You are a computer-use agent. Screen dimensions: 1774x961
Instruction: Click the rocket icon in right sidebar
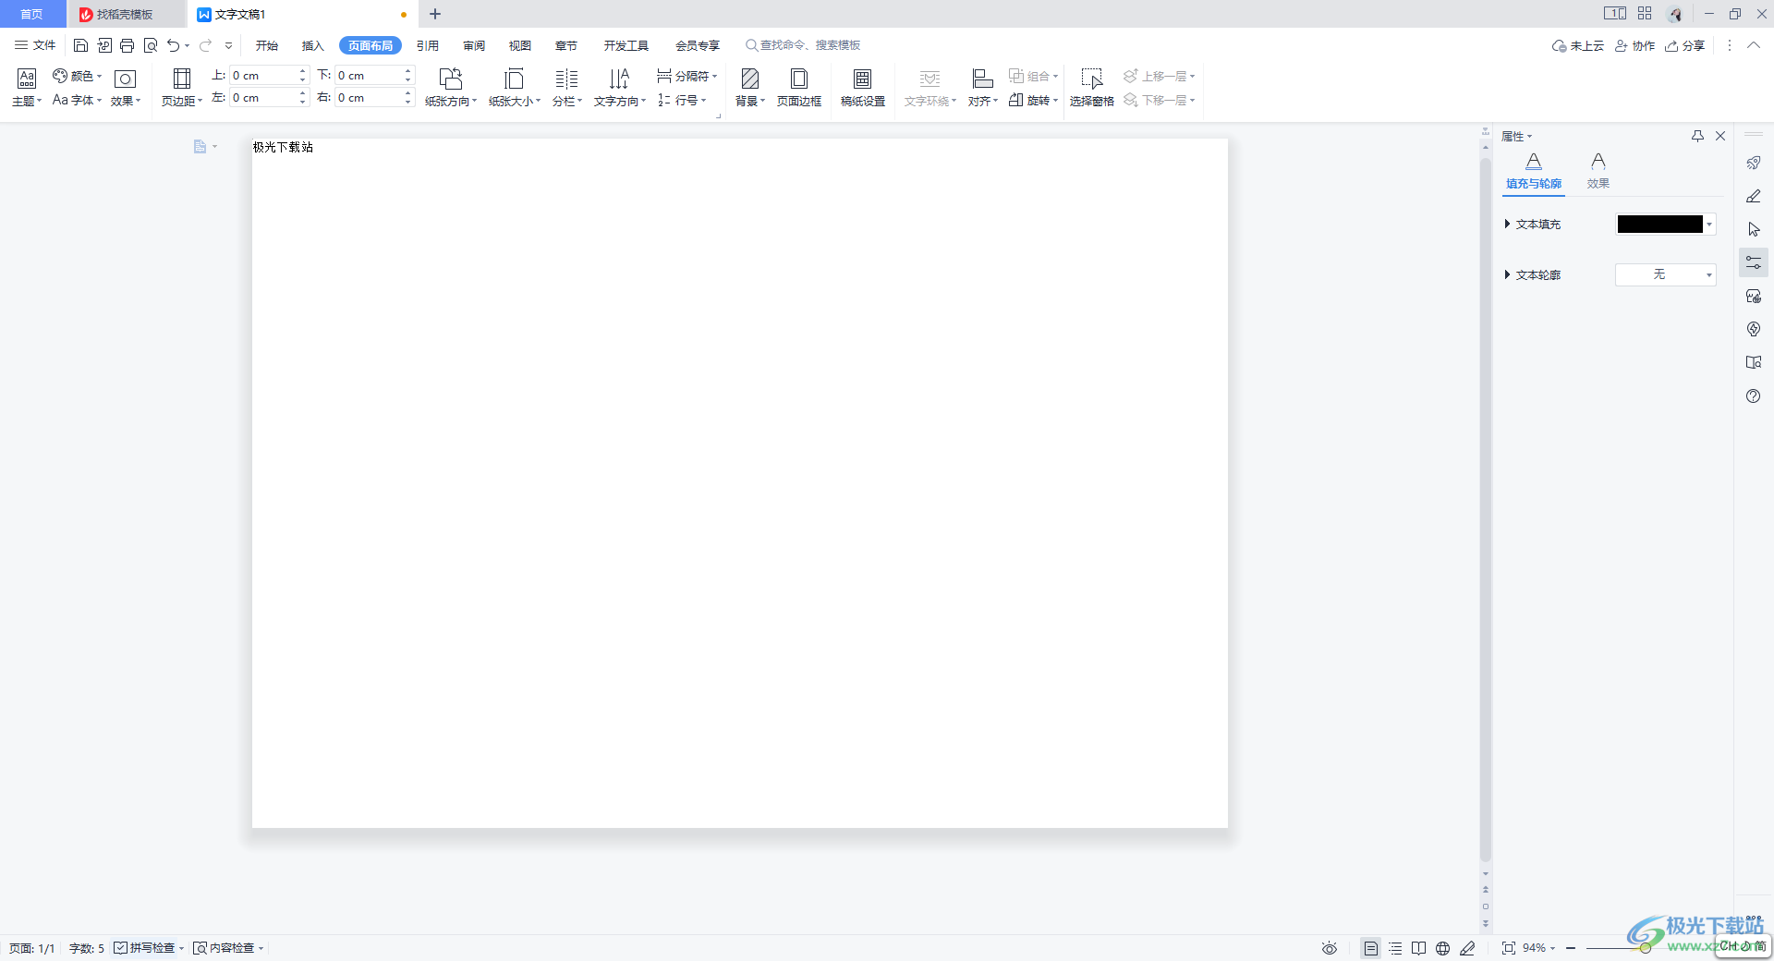pos(1754,163)
